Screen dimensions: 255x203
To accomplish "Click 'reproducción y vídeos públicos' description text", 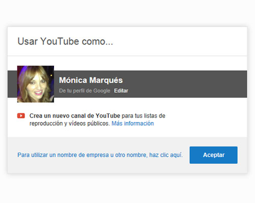I will 69,124.
